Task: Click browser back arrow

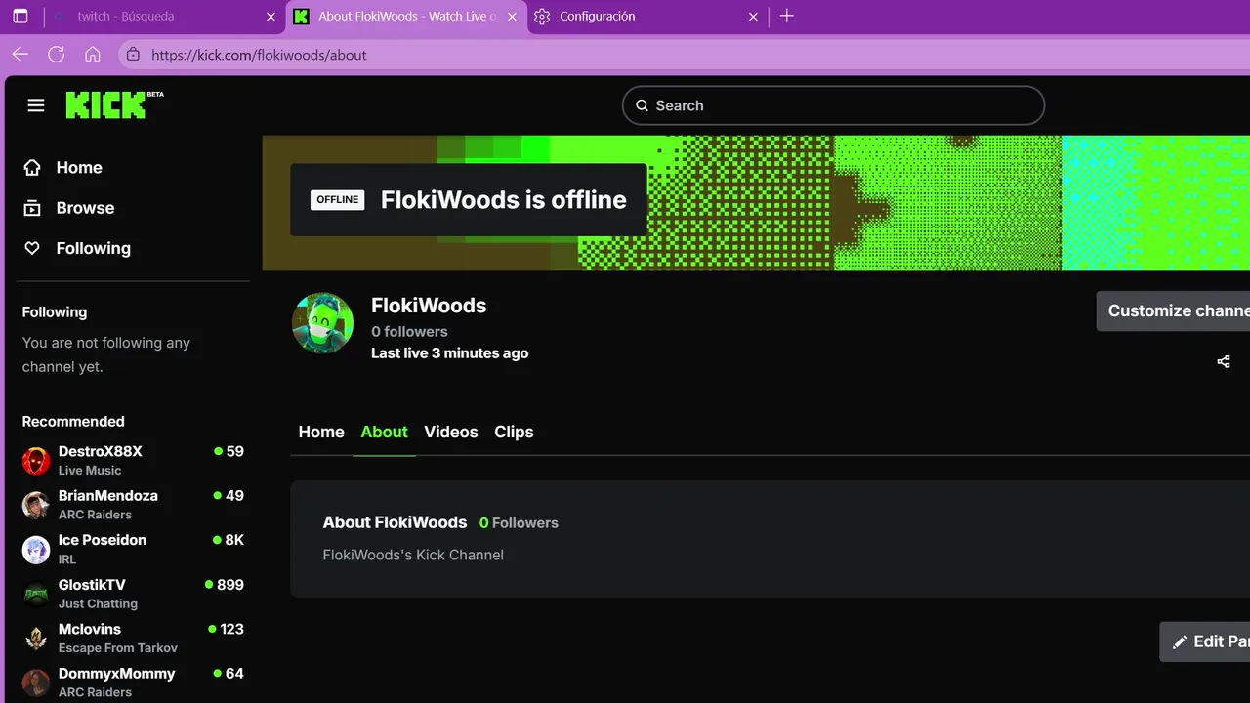Action: tap(20, 55)
